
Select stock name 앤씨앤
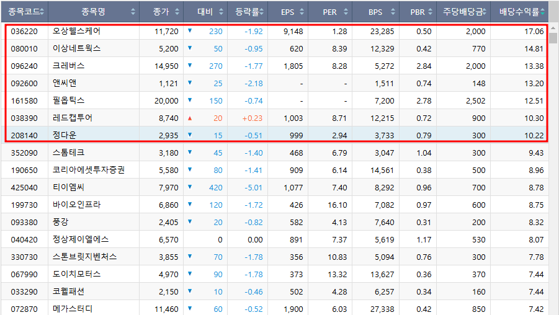click(x=65, y=83)
